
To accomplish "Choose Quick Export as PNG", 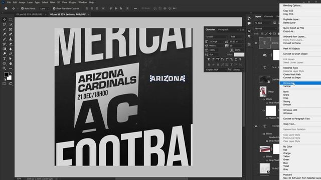I will coord(293,28).
